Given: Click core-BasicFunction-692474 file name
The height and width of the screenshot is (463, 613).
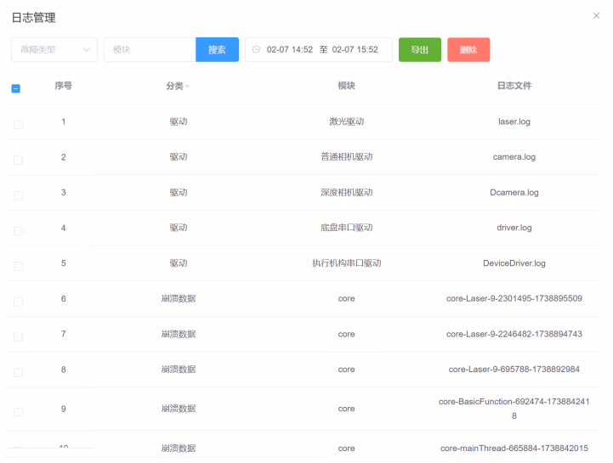Looking at the screenshot, I should (514, 409).
